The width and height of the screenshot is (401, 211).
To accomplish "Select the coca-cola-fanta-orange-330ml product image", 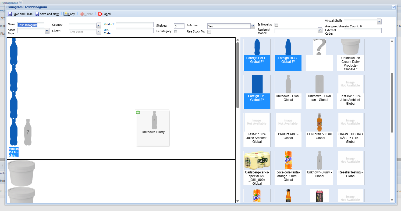I will coord(288,160).
